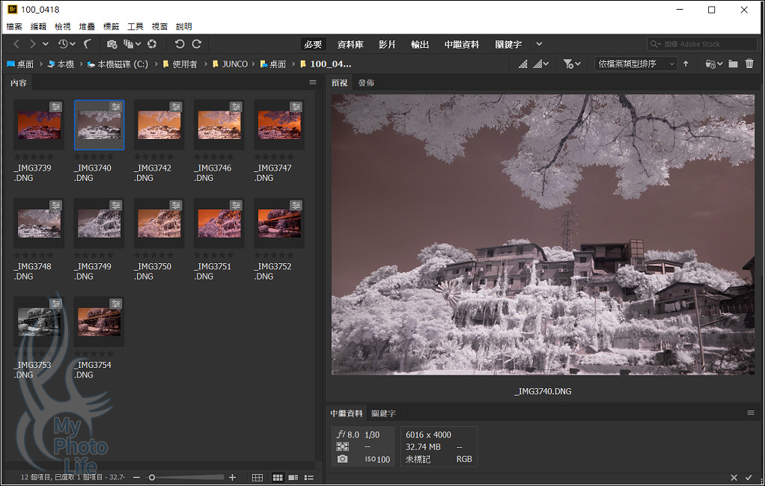Click JUNCO in the breadcrumb path
This screenshot has height=486, width=765.
(234, 64)
